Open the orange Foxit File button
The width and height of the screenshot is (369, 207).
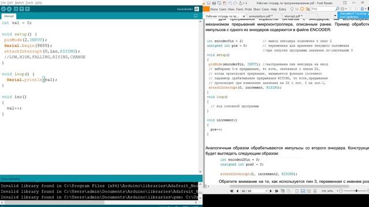[206, 9]
